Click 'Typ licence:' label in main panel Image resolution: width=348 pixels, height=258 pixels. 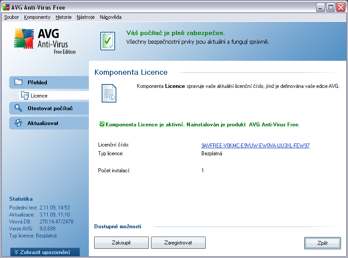[111, 153]
